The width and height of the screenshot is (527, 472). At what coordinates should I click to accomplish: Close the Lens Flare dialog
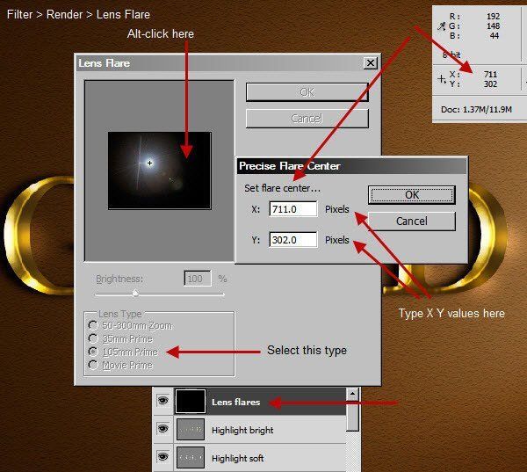pos(371,63)
